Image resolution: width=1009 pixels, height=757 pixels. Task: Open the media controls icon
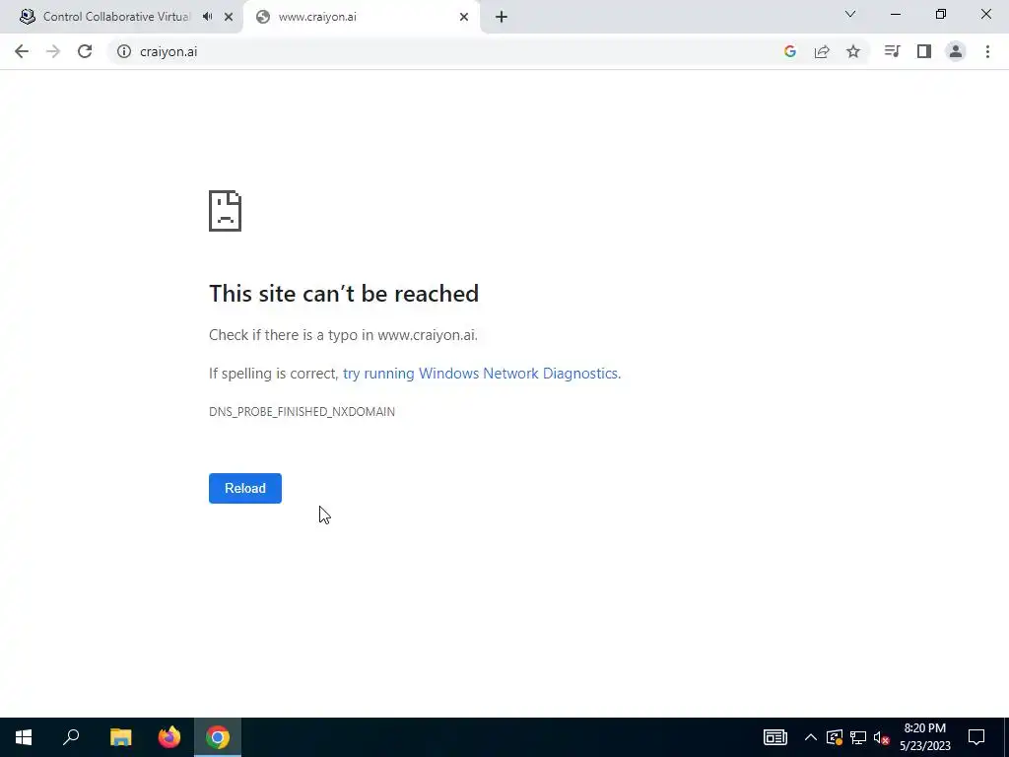tap(892, 51)
